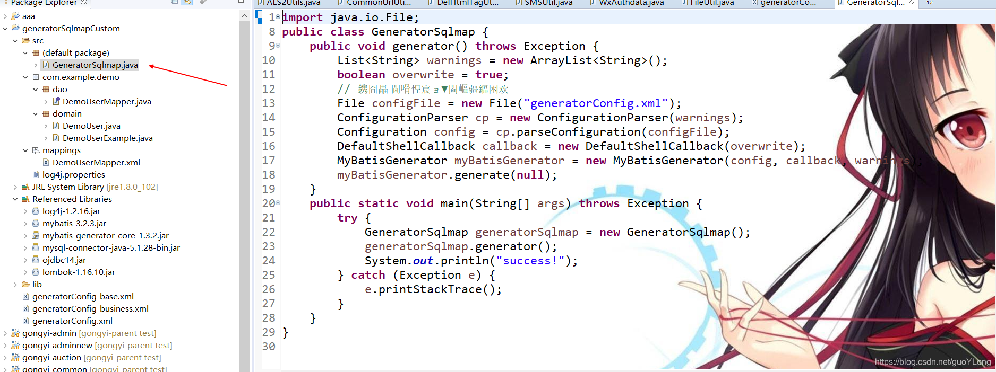Switch to CommonUrlUti... editor tab
The height and width of the screenshot is (372, 996).
[379, 3]
